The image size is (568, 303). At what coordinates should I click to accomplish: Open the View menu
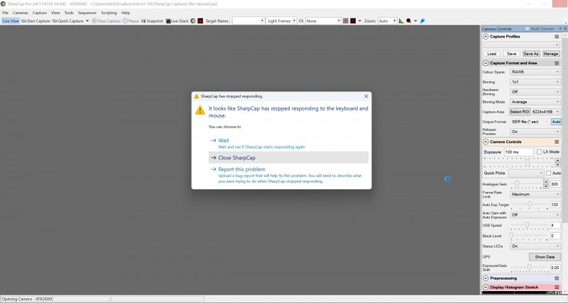[55, 13]
